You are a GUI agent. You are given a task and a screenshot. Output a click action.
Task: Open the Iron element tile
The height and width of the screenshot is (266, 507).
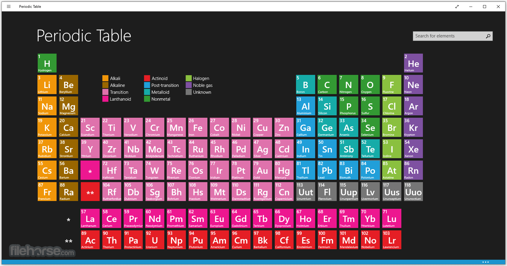coord(198,127)
